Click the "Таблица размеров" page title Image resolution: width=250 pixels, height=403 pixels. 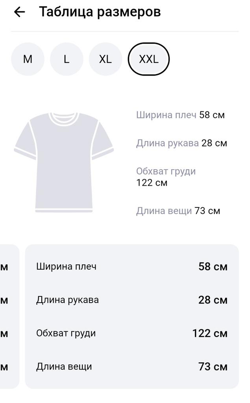click(100, 12)
